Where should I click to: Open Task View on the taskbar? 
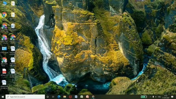[53, 97]
